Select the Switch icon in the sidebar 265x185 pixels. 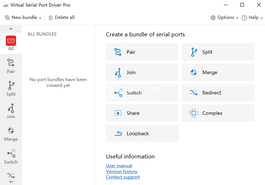pyautogui.click(x=11, y=153)
